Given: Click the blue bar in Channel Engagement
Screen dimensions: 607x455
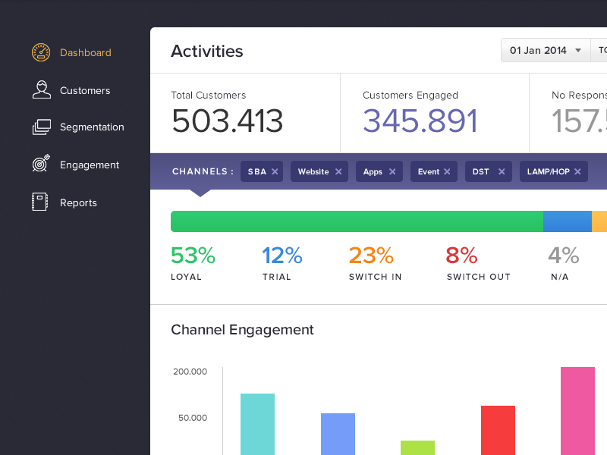Looking at the screenshot, I should pyautogui.click(x=338, y=434).
